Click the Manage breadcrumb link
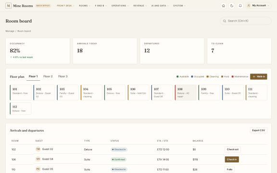 [x=10, y=31]
